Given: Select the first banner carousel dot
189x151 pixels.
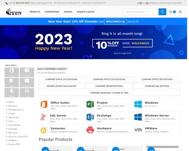Looking at the screenshot, I should tap(91, 56).
